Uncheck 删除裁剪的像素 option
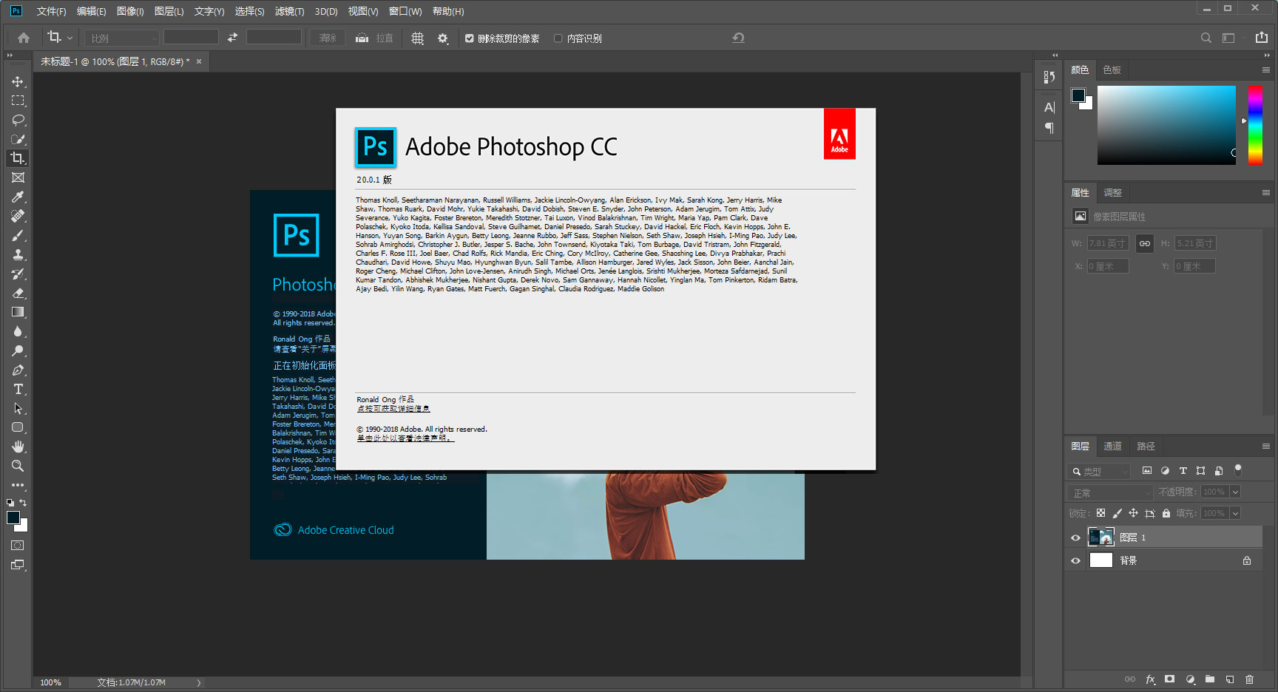 [x=468, y=38]
